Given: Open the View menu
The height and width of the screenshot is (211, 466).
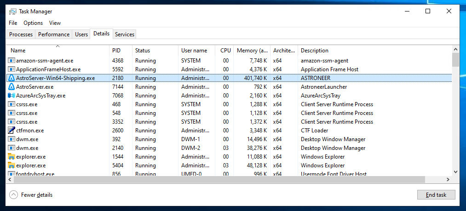Looking at the screenshot, I should pyautogui.click(x=55, y=23).
